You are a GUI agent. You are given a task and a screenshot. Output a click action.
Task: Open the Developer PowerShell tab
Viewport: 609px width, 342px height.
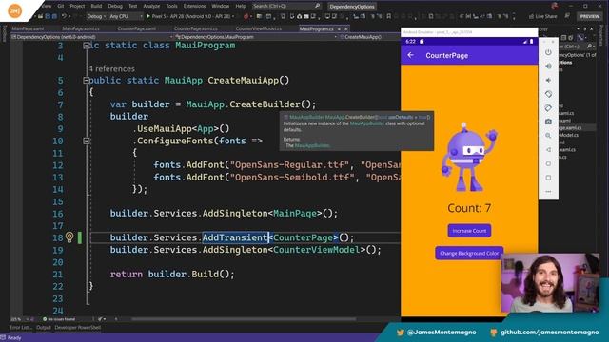coord(78,328)
